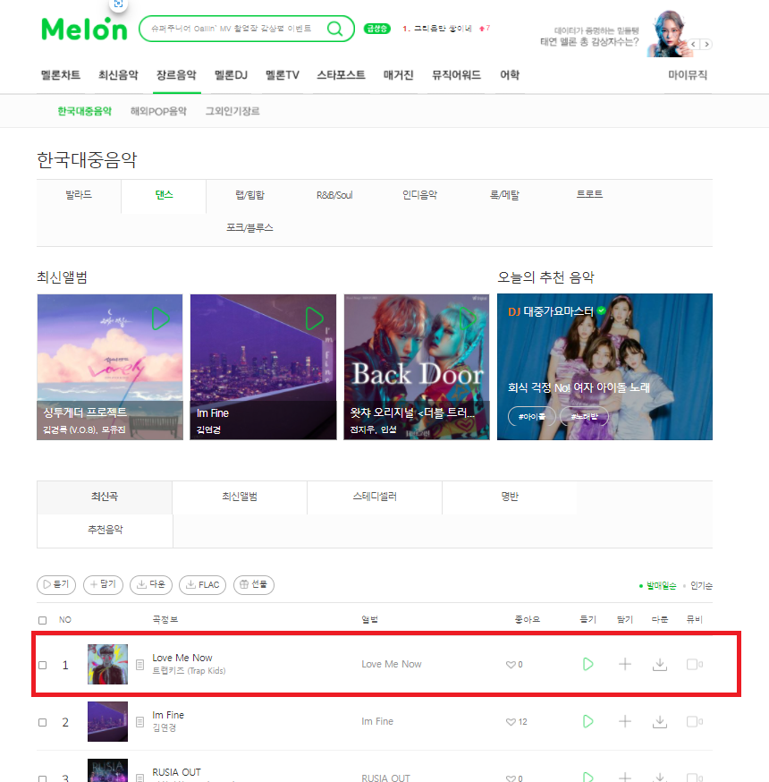Check the Love Me Now row checkbox
Image resolution: width=769 pixels, height=782 pixels.
tap(42, 666)
